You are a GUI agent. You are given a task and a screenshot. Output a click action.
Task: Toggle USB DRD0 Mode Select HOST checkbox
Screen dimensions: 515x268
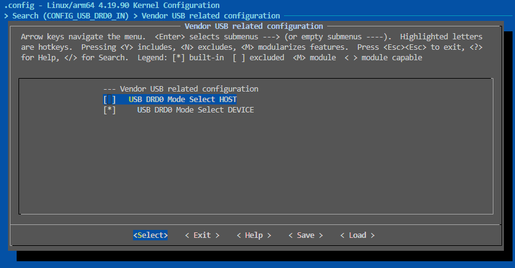coord(110,100)
